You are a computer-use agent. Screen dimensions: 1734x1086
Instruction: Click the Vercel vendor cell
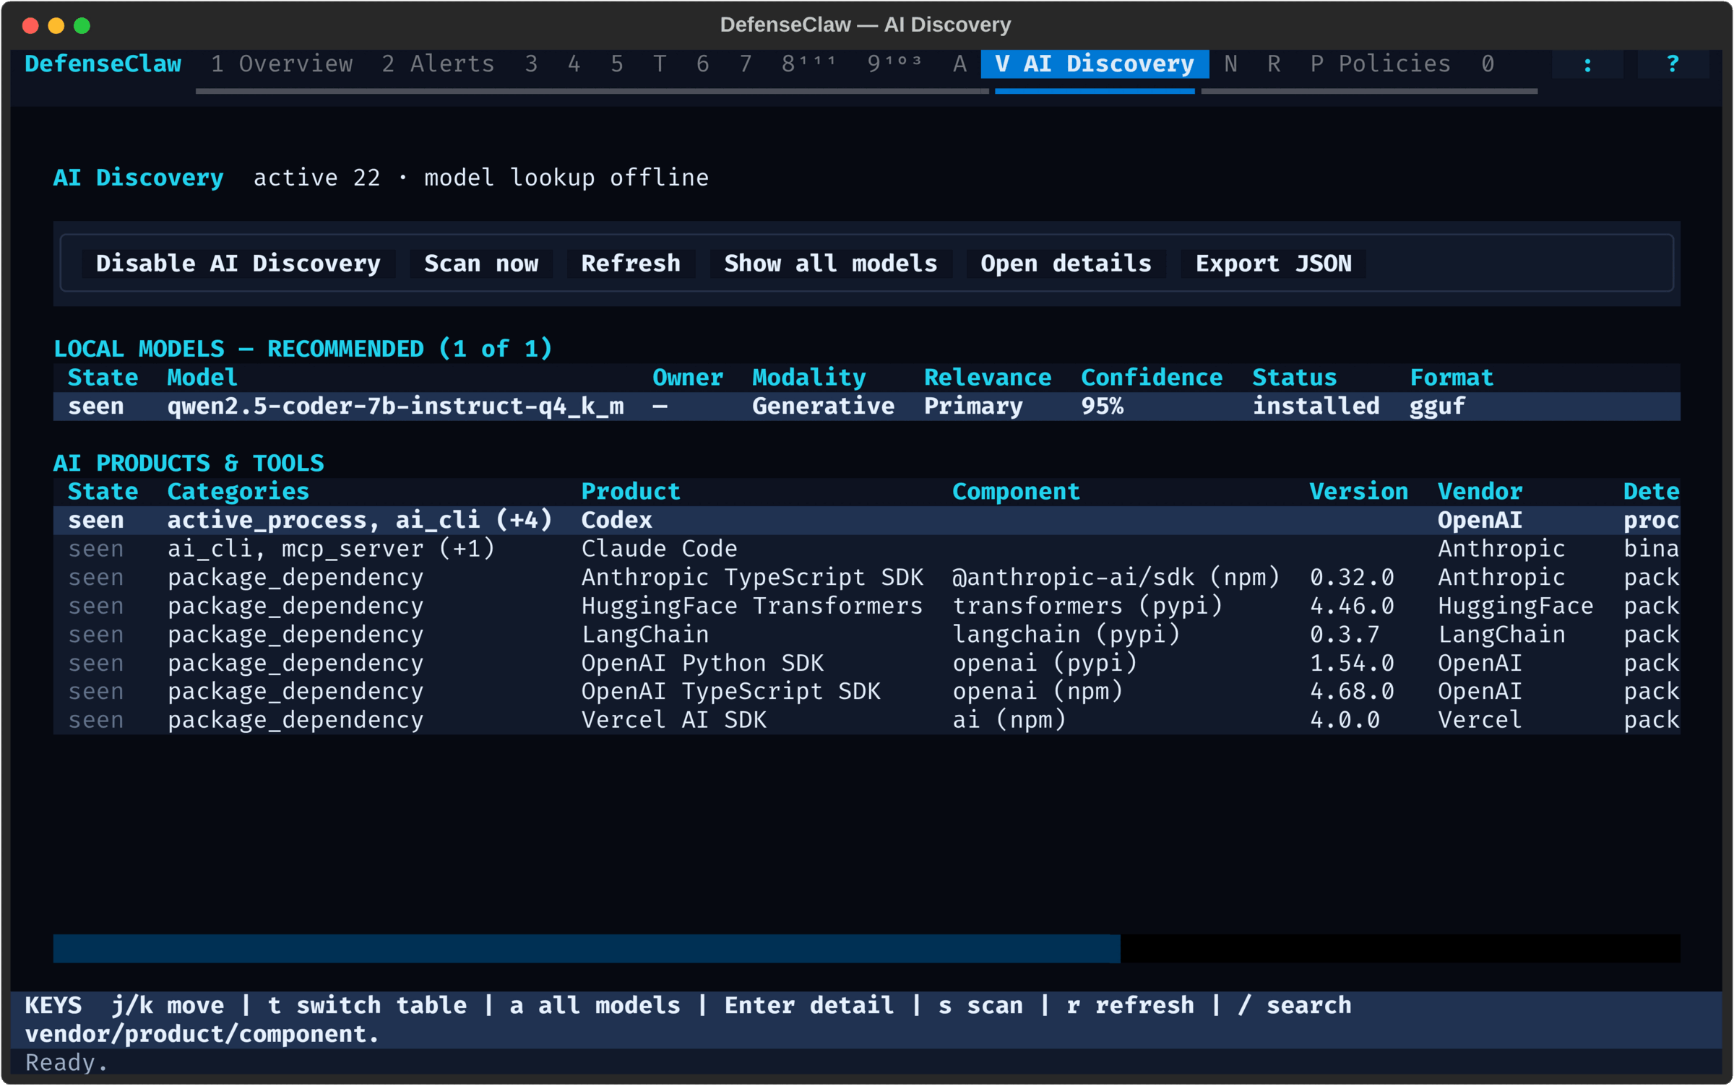[1480, 721]
